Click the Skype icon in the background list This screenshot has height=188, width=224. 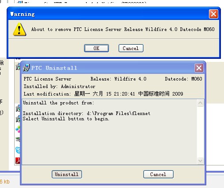click(18, 150)
